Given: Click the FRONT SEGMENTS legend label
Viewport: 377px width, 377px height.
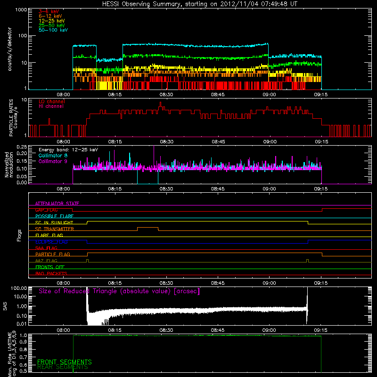Looking at the screenshot, I should point(65,362).
